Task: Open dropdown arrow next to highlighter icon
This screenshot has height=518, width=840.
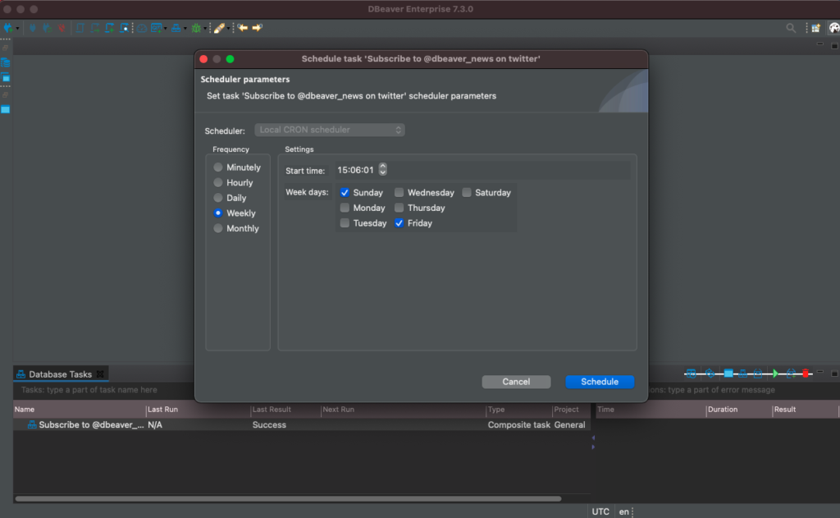Action: pyautogui.click(x=228, y=29)
